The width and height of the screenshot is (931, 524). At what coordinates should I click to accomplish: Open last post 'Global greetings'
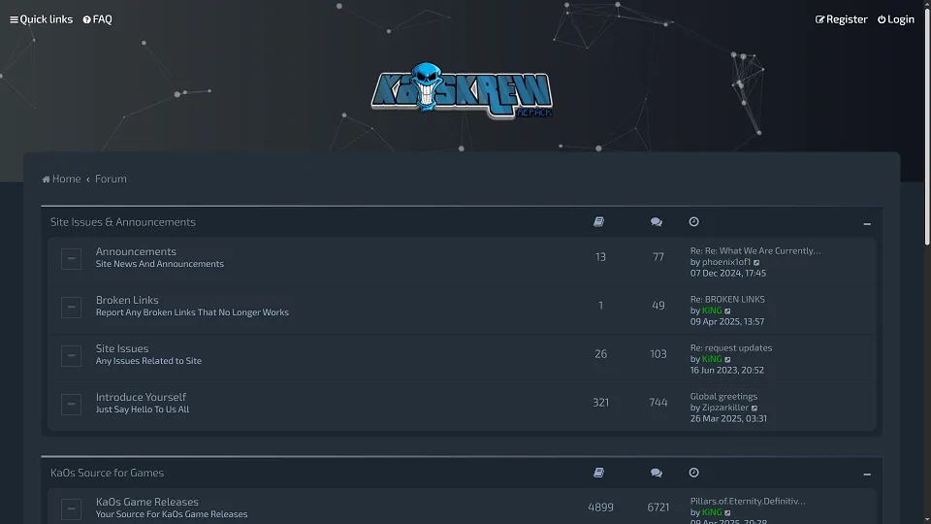(x=723, y=396)
